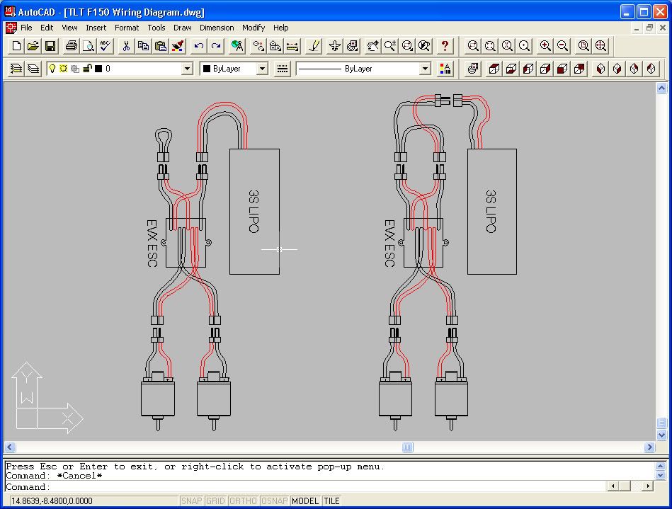
Task: Open the Layers dialog
Action: pyautogui.click(x=16, y=68)
